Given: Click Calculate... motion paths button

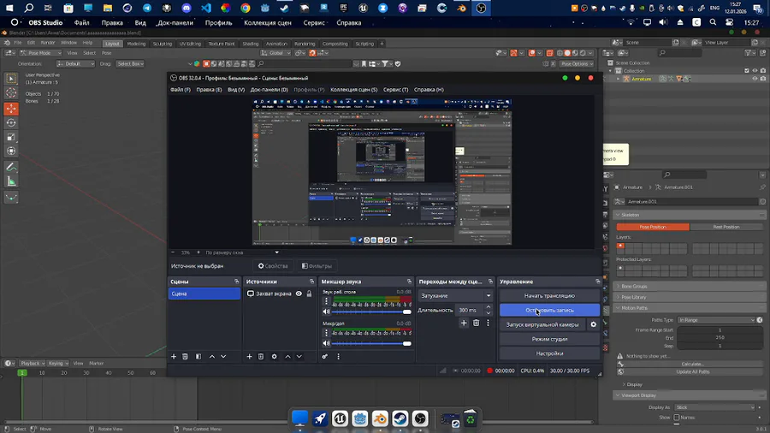Looking at the screenshot, I should (x=692, y=364).
